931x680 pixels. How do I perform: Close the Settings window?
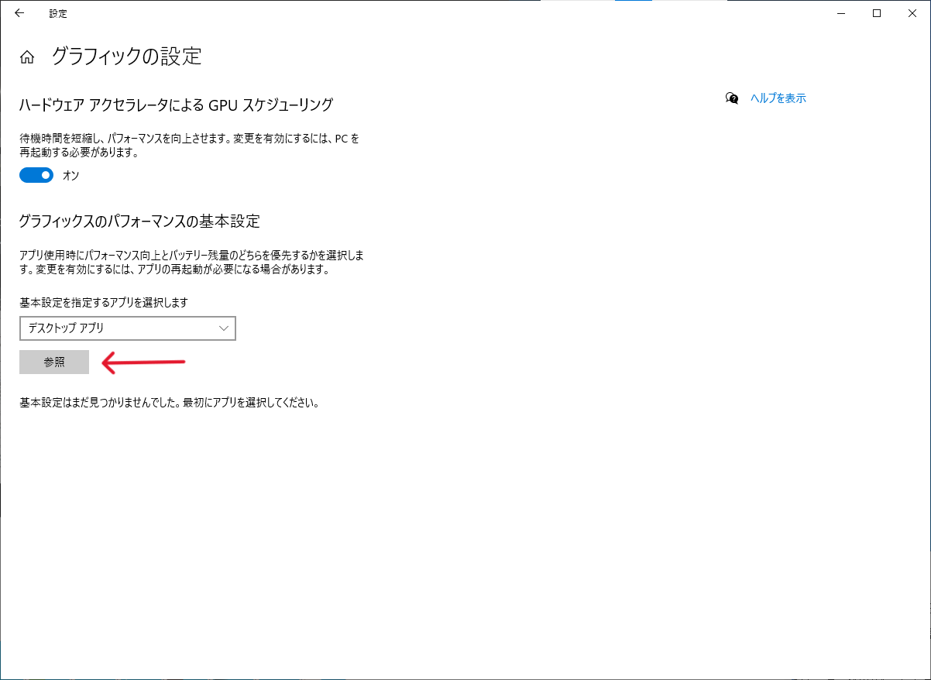coord(912,13)
